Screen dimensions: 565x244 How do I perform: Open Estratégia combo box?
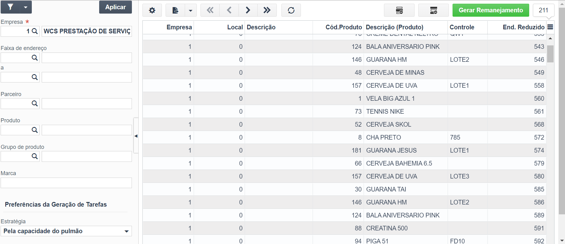click(x=66, y=231)
